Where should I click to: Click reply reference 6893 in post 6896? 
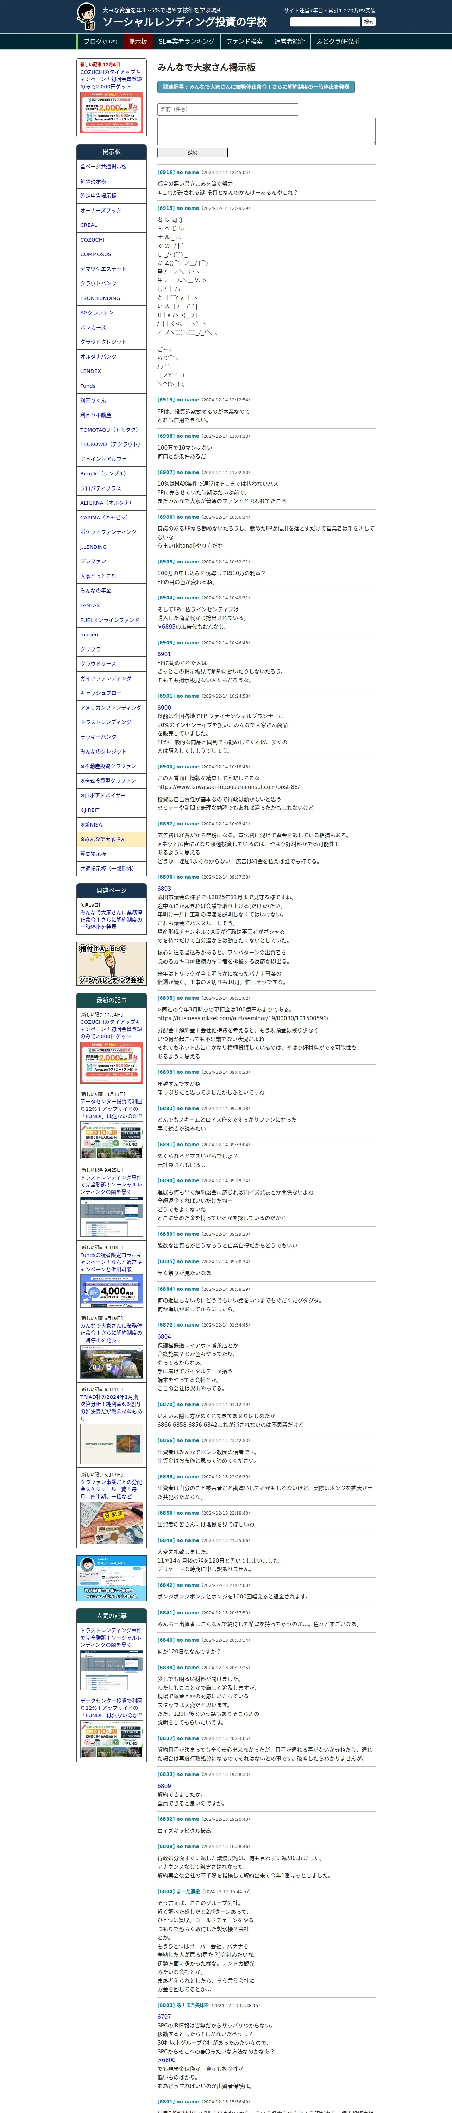click(164, 889)
